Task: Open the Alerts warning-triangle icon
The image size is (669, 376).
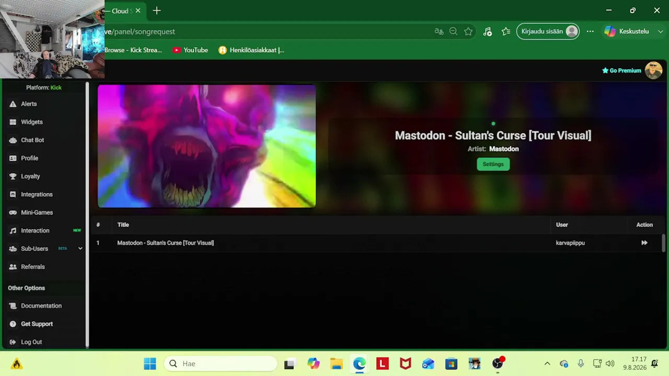Action: coord(13,104)
